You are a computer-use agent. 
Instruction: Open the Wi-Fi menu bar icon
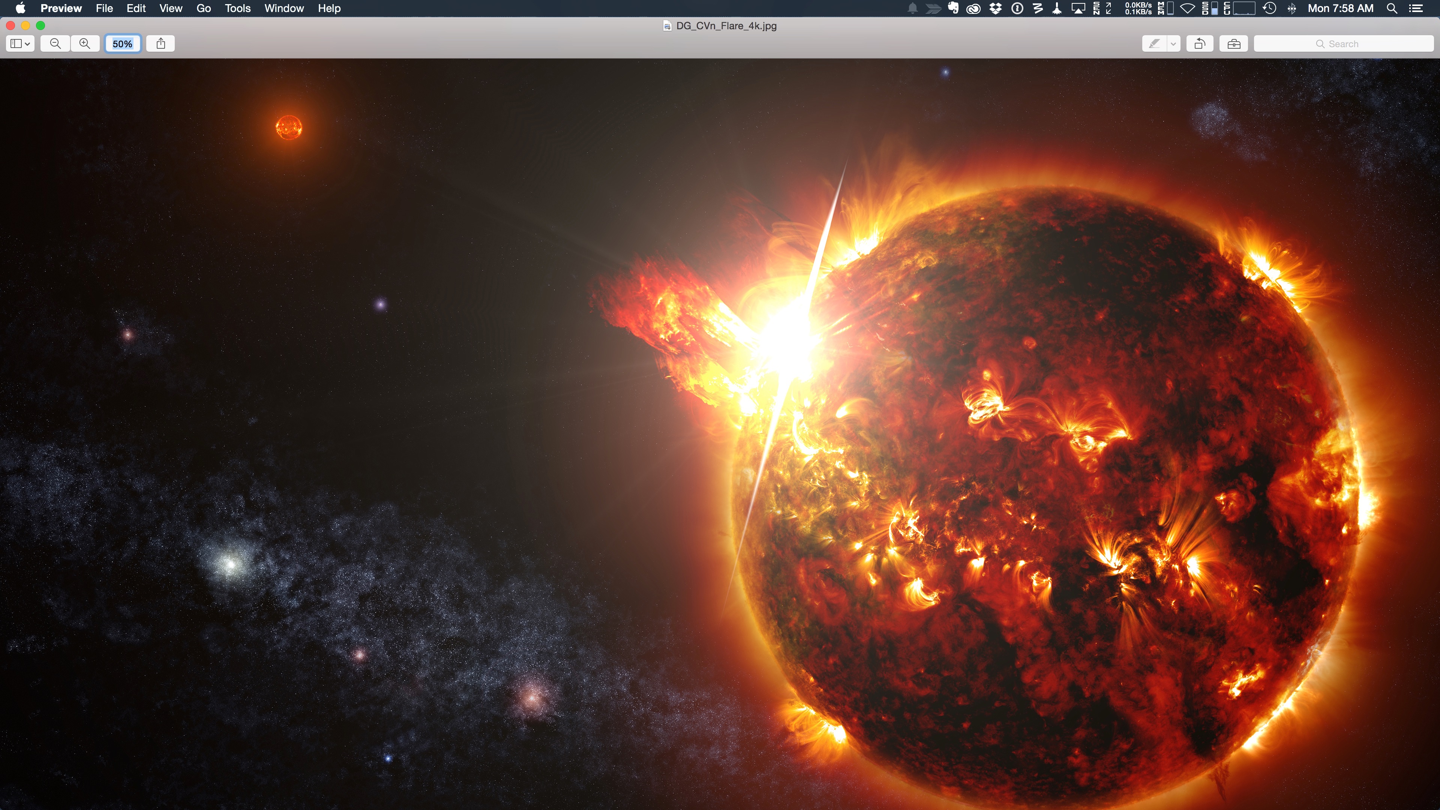1188,8
